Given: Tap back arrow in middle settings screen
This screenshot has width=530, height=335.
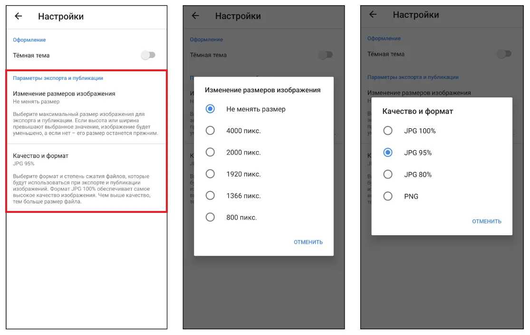Looking at the screenshot, I should click(x=195, y=16).
